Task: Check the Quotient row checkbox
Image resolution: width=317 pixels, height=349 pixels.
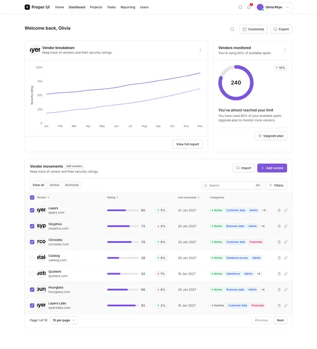Action: click(x=32, y=274)
